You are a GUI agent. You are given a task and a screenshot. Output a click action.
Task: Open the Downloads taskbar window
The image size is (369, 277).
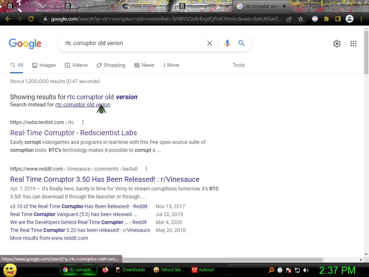(130, 270)
